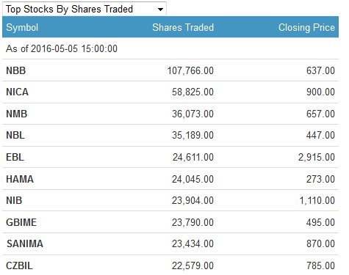Click the dropdown arrow icon
This screenshot has height=275, width=349.
pos(160,10)
